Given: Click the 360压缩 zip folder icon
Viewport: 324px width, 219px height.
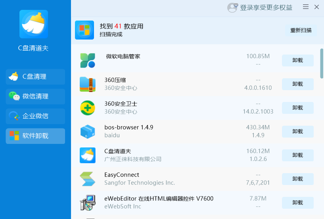Looking at the screenshot, I should tap(88, 84).
